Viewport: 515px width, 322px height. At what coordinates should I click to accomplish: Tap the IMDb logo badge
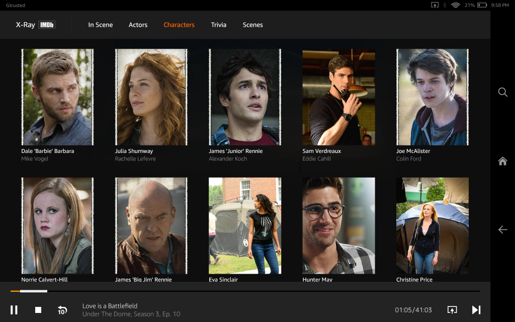pos(47,25)
